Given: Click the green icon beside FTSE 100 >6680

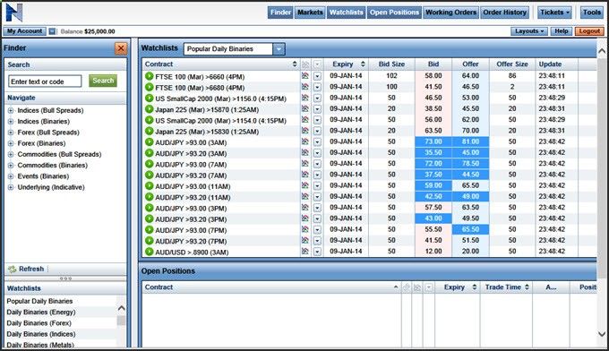Looking at the screenshot, I should point(150,87).
